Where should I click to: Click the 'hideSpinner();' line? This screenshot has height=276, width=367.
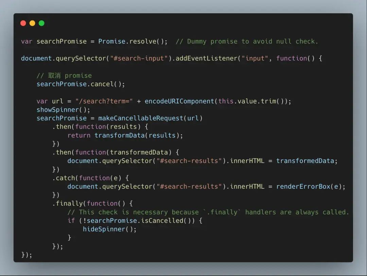[x=110, y=229]
